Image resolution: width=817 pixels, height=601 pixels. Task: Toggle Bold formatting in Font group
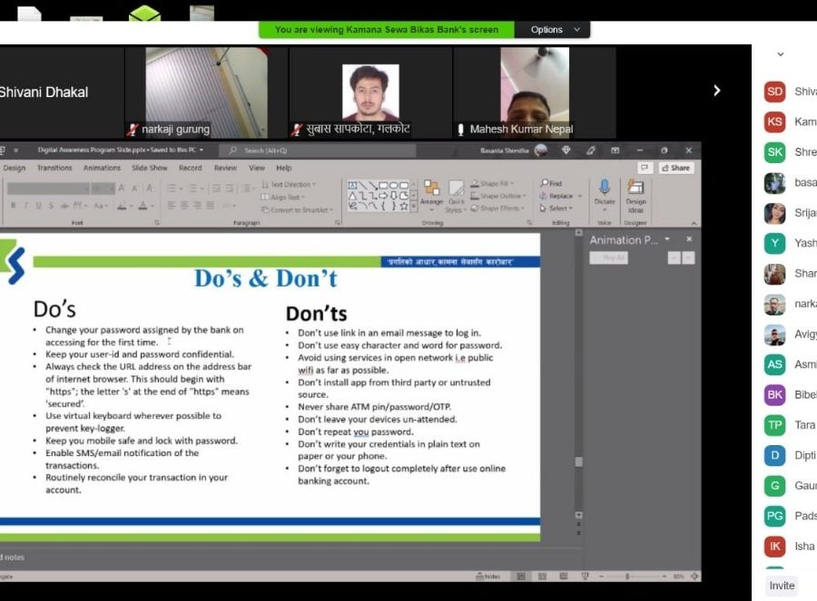(x=13, y=206)
